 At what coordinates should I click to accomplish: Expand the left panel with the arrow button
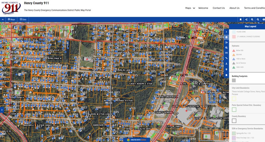coord(2,110)
